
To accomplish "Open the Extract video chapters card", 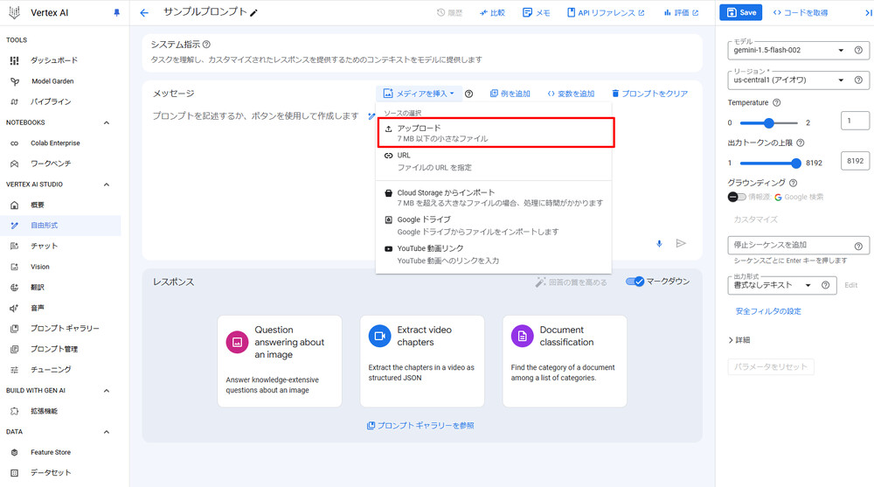I will (x=422, y=361).
